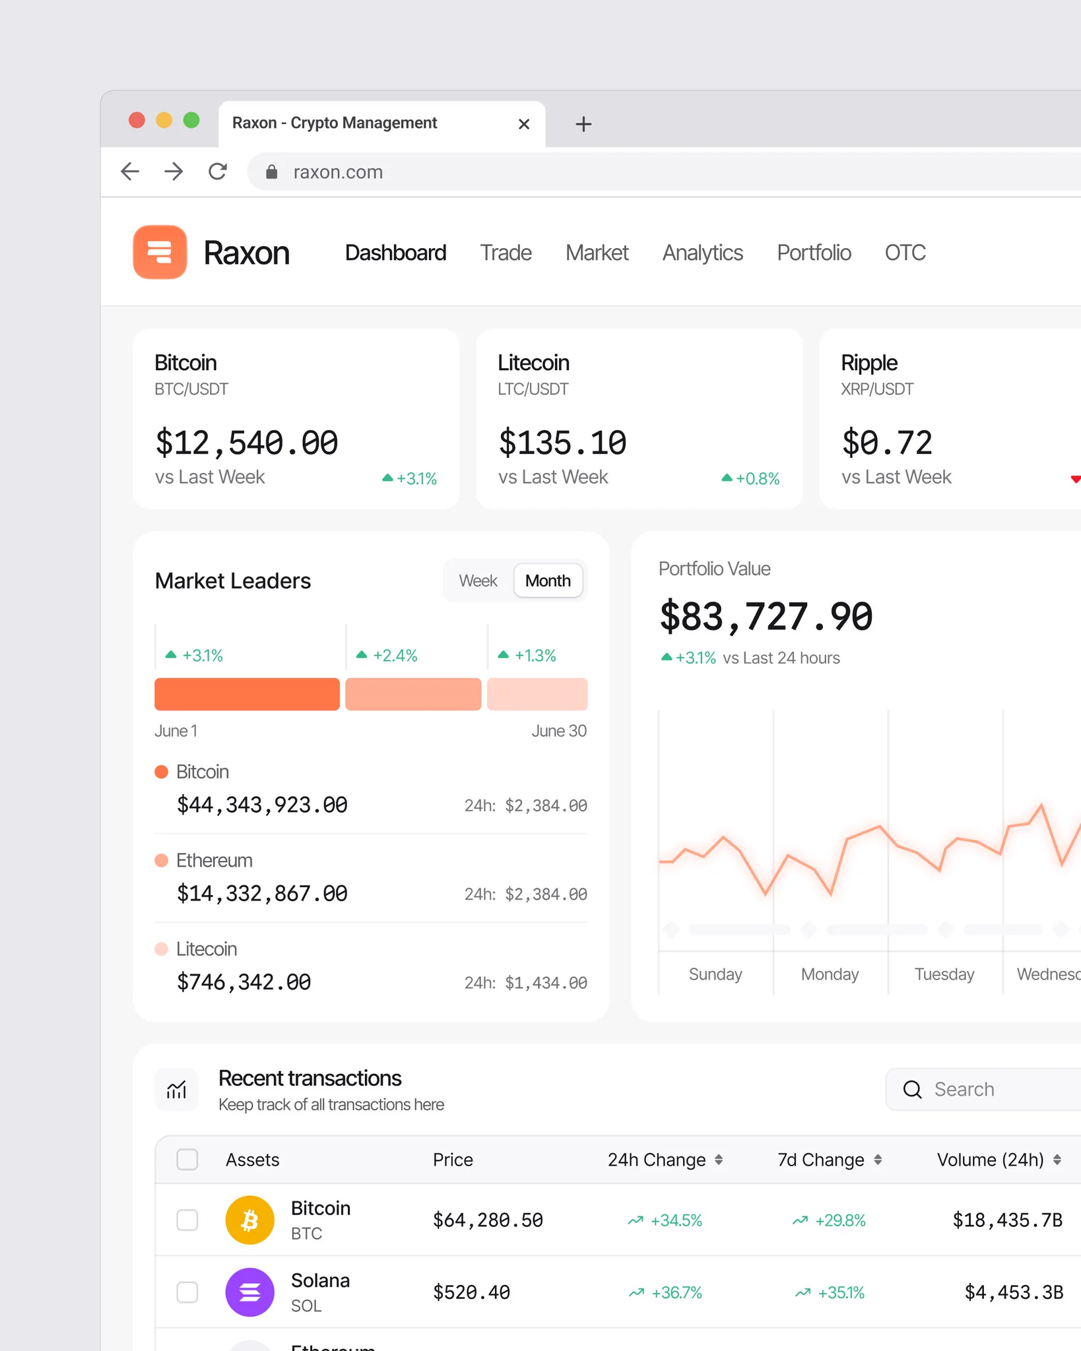Open a new browser tab with plus
This screenshot has width=1081, height=1351.
(583, 124)
